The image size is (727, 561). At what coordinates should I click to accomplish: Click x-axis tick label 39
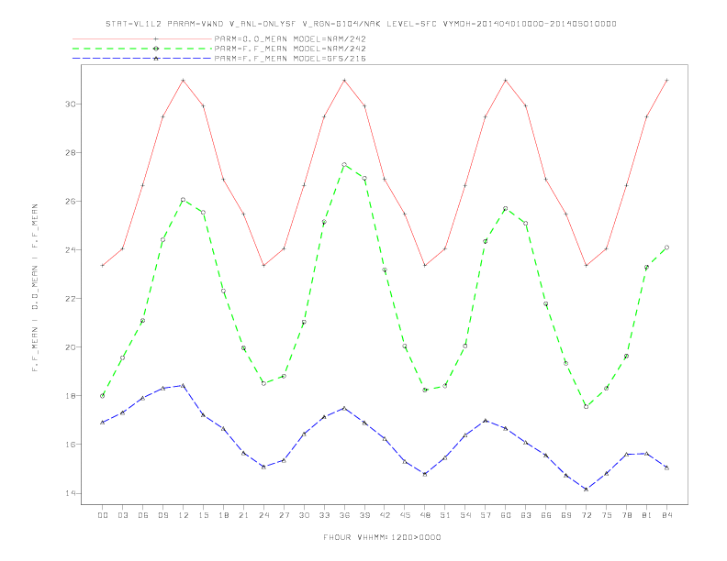pos(364,515)
